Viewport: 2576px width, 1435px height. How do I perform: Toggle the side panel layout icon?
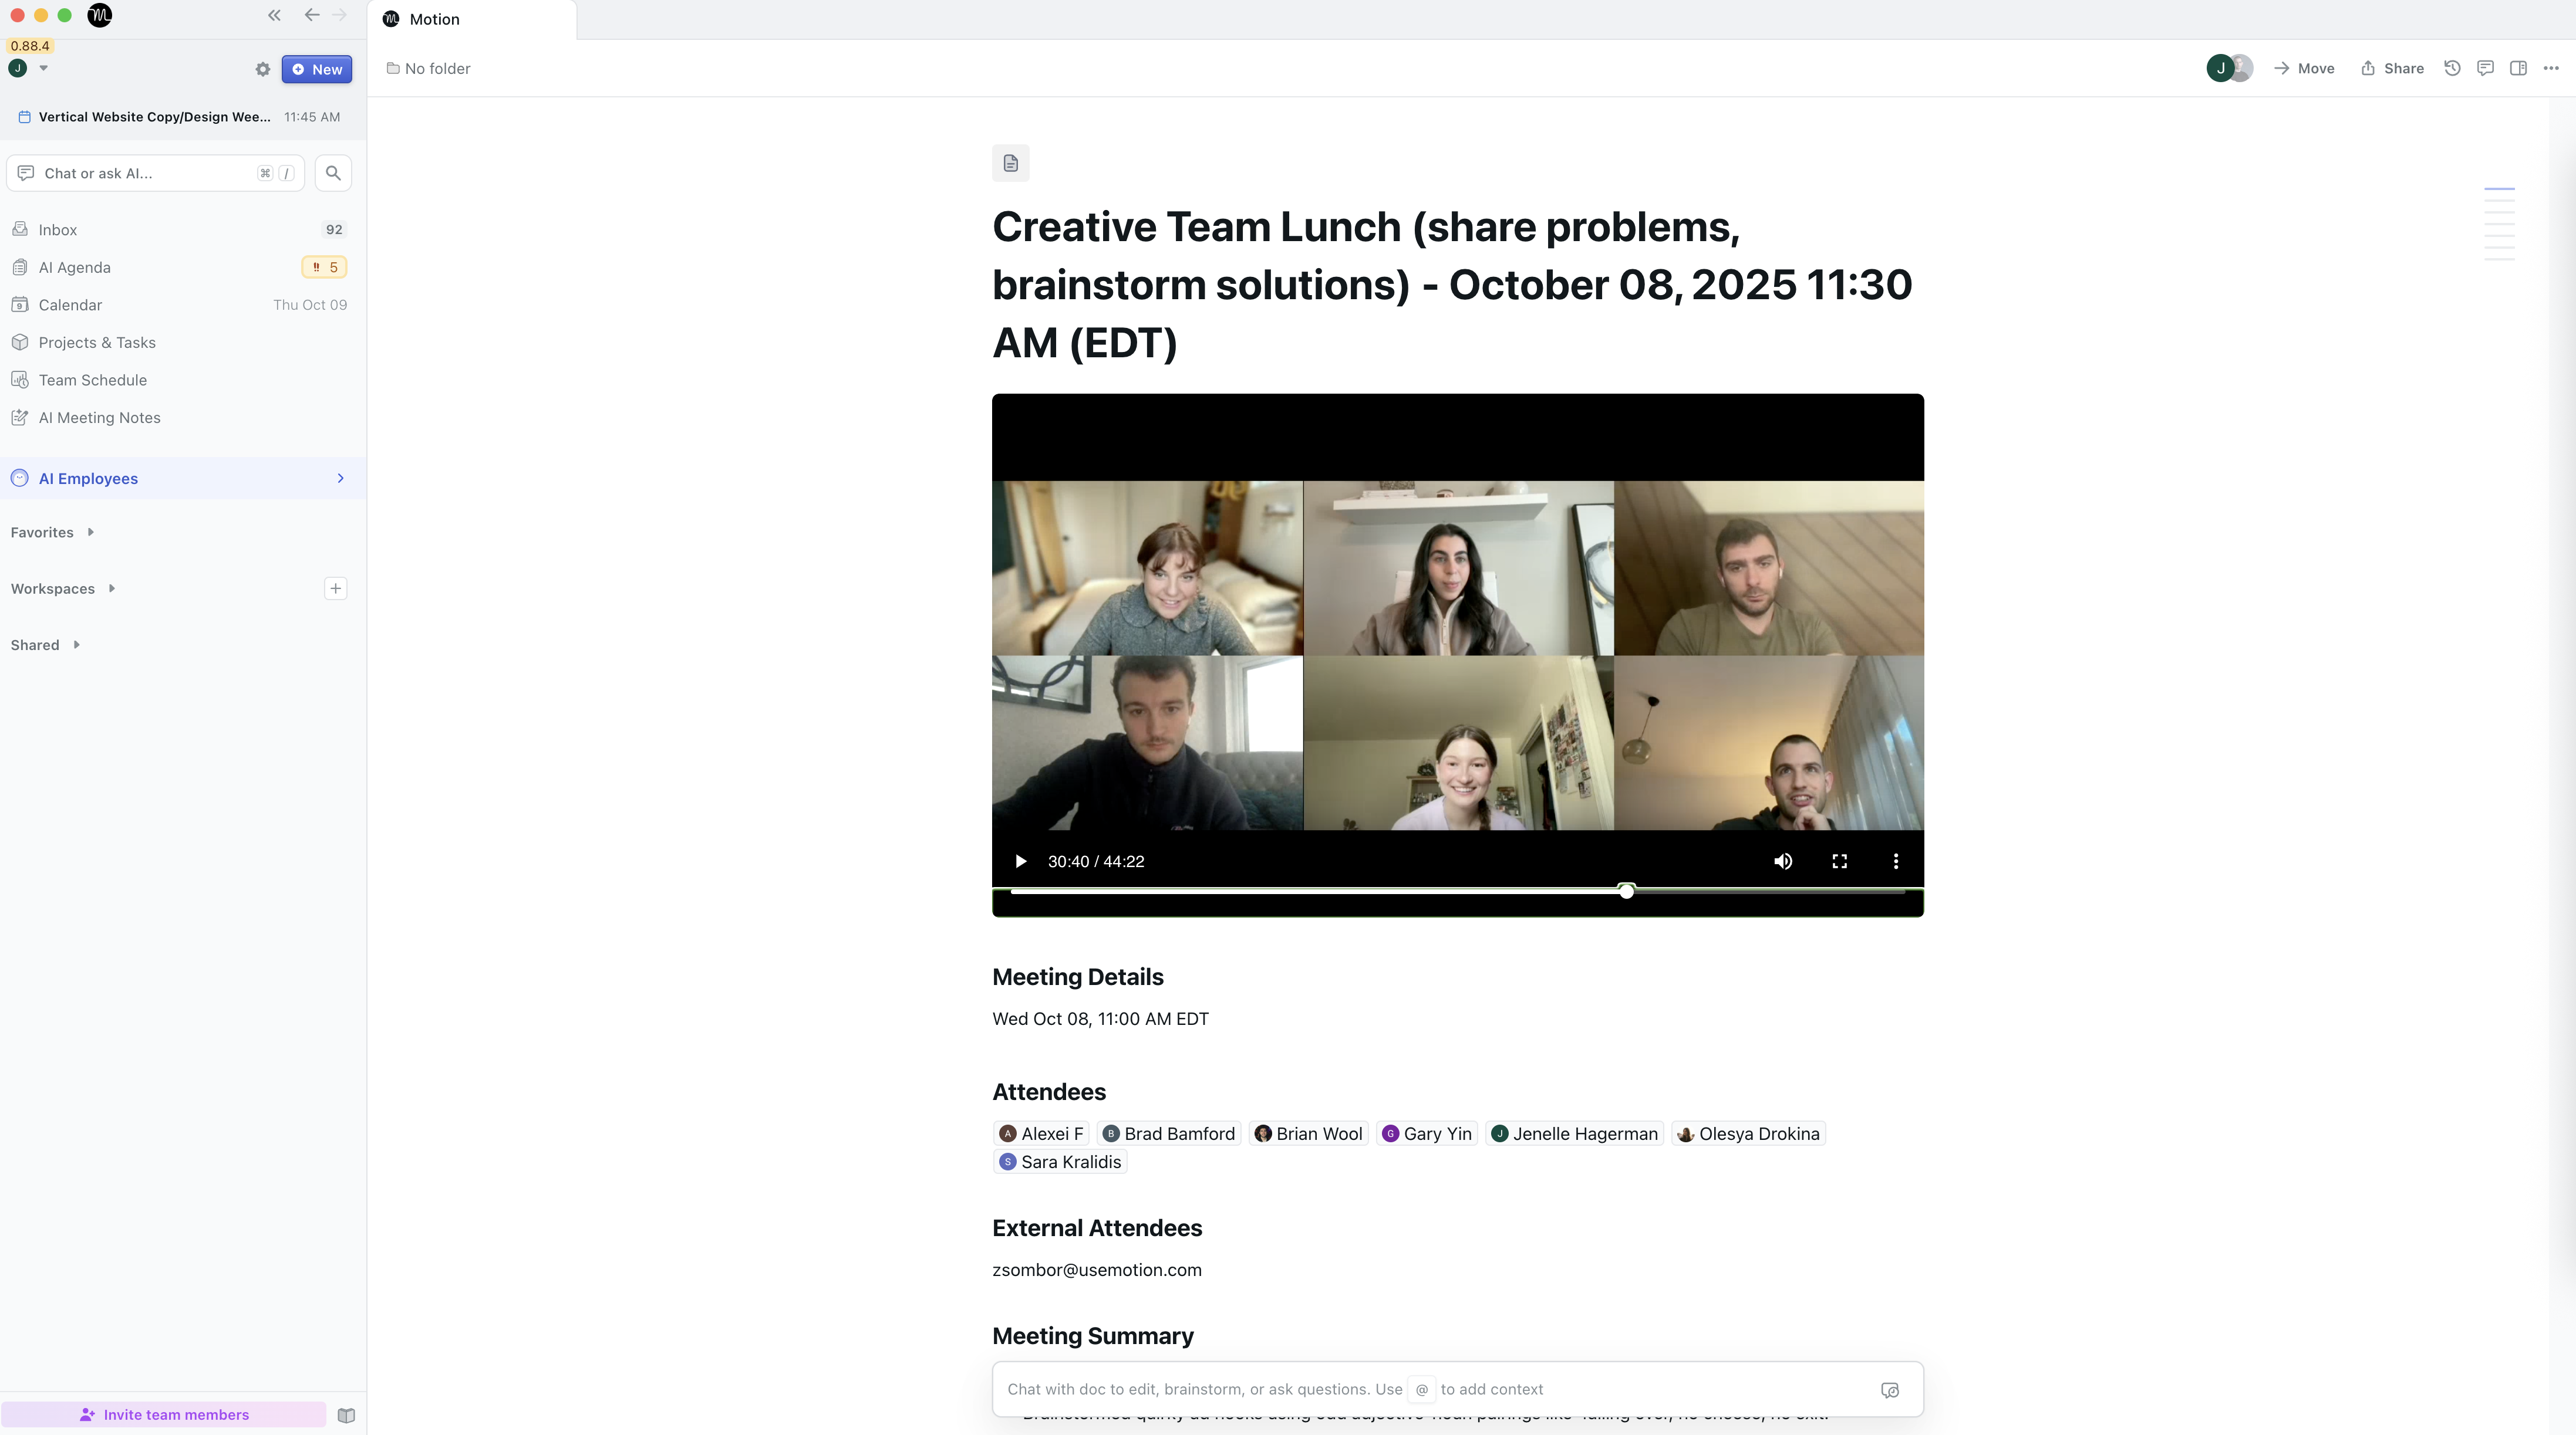point(2518,68)
